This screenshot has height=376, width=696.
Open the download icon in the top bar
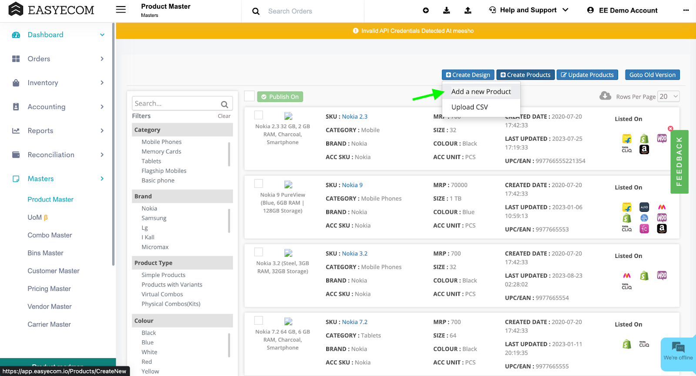coord(447,10)
